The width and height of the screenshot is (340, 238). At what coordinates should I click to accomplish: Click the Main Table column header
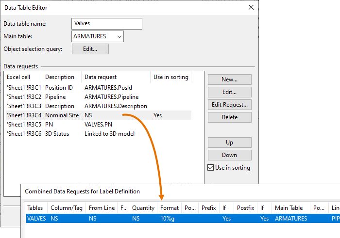coord(289,208)
